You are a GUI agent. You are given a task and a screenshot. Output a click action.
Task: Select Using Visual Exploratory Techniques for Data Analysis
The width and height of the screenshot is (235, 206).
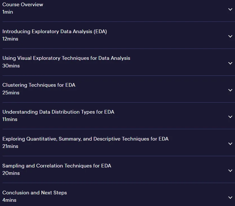point(66,58)
